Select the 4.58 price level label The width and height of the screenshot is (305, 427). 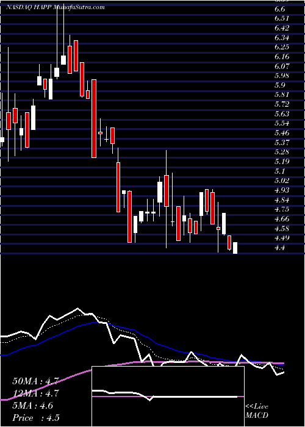pyautogui.click(x=282, y=229)
